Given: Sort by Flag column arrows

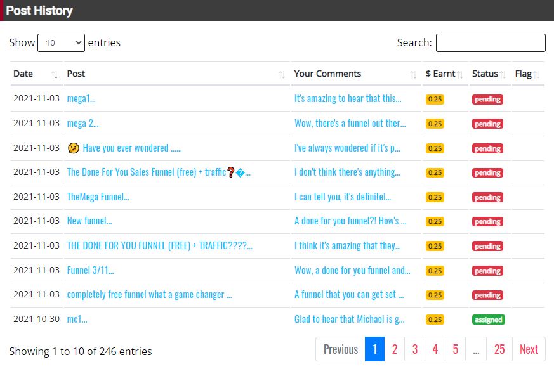Looking at the screenshot, I should [x=536, y=74].
